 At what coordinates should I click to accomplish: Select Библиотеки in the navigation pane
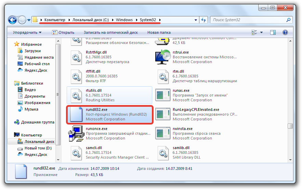pyautogui.click(x=32, y=83)
